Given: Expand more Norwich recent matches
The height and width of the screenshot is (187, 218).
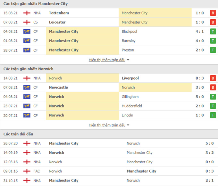Looking at the screenshot, I should click(x=109, y=125).
